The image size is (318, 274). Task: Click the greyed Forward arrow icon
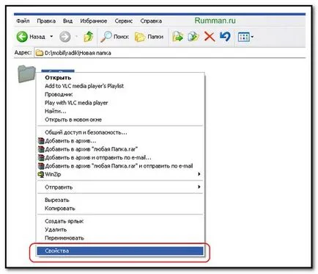[x=65, y=37]
